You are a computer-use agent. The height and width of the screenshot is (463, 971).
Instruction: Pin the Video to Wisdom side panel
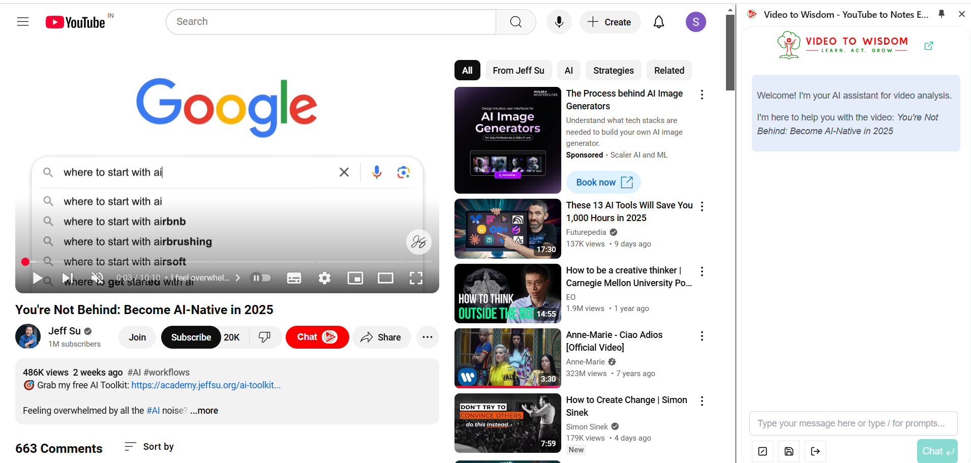click(942, 14)
